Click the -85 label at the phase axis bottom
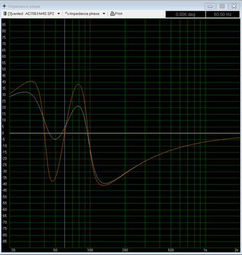The height and width of the screenshot is (255, 242). [x=4, y=242]
